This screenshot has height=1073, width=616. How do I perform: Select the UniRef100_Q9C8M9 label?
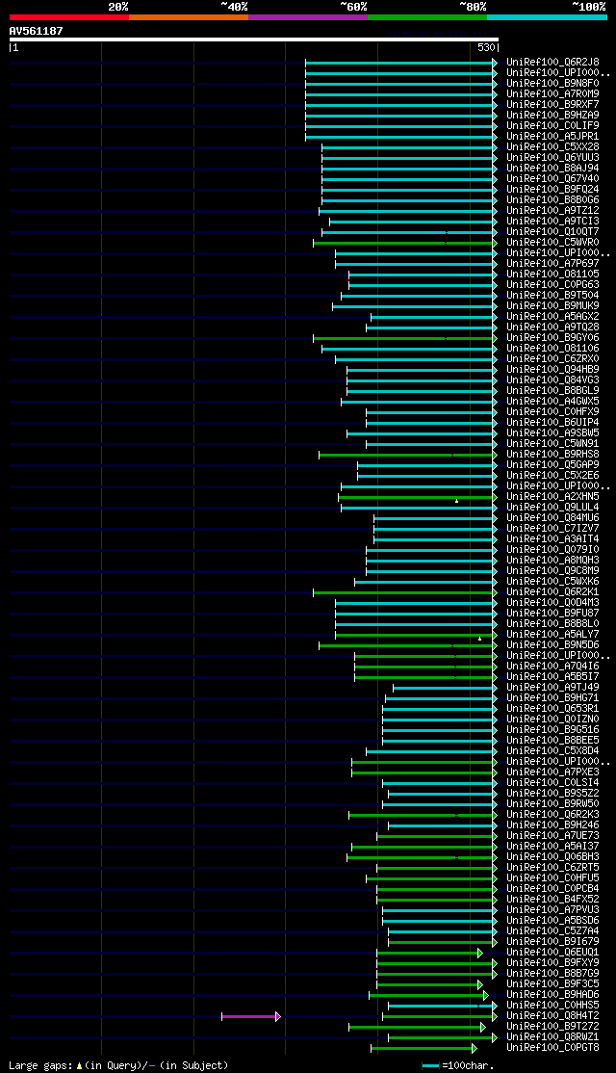(x=552, y=571)
